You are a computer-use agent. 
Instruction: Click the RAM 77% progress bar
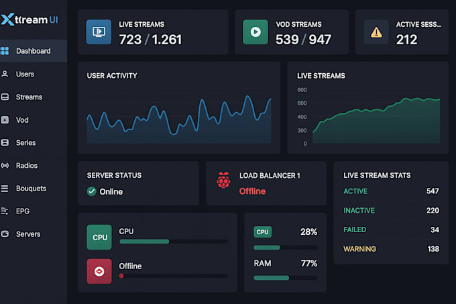(285, 278)
